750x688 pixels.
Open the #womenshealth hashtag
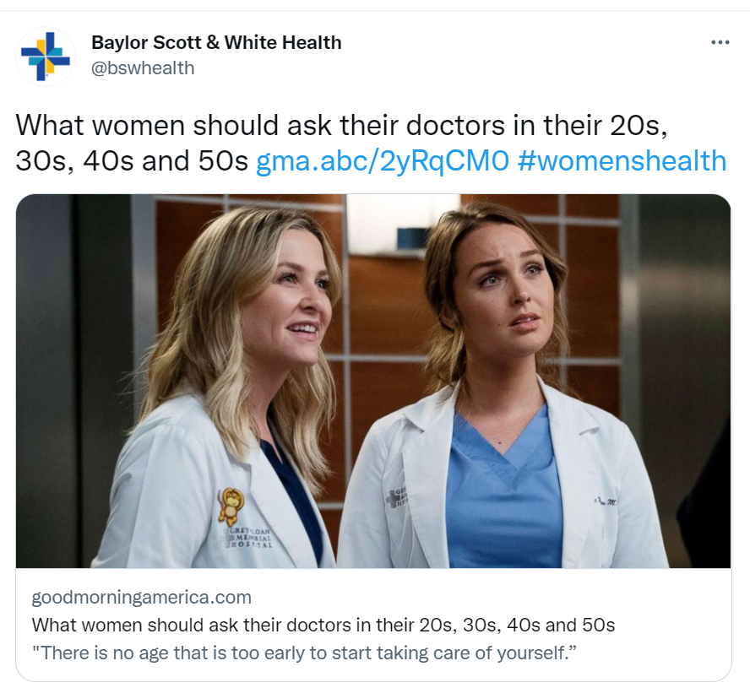click(x=622, y=160)
